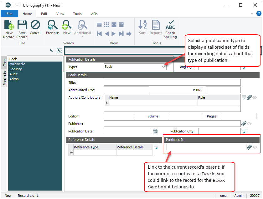Viewport: 263px width, 199px height.
Task: Run Check Spelling tool
Action: pos(170,29)
